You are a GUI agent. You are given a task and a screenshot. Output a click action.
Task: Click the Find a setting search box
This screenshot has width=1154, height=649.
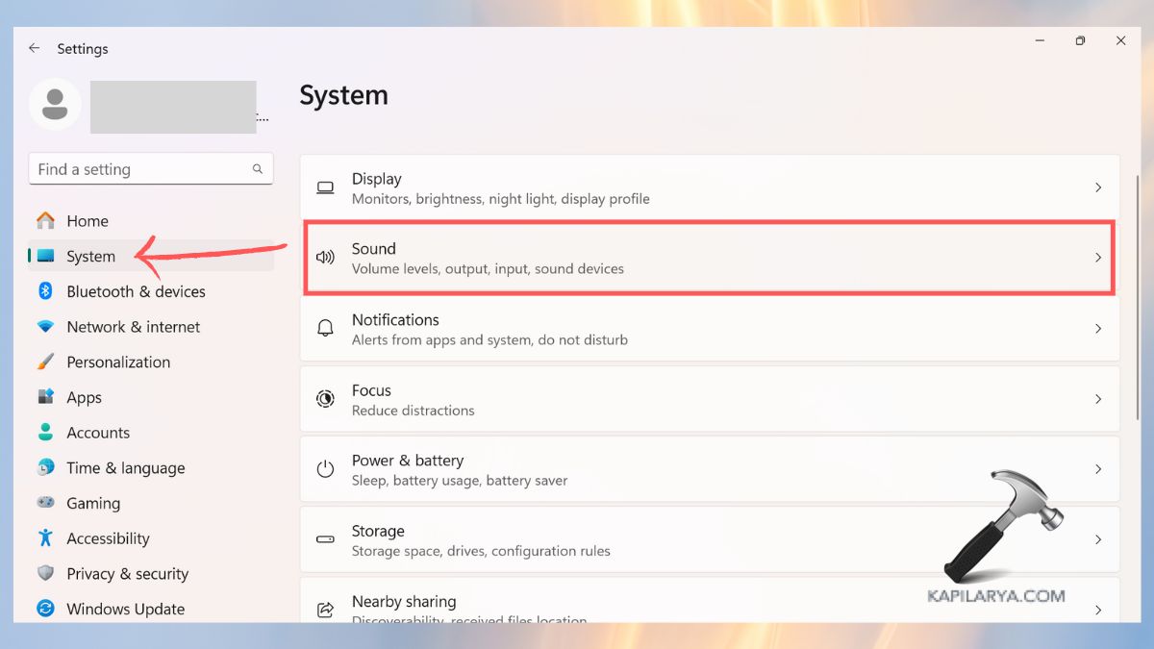151,169
